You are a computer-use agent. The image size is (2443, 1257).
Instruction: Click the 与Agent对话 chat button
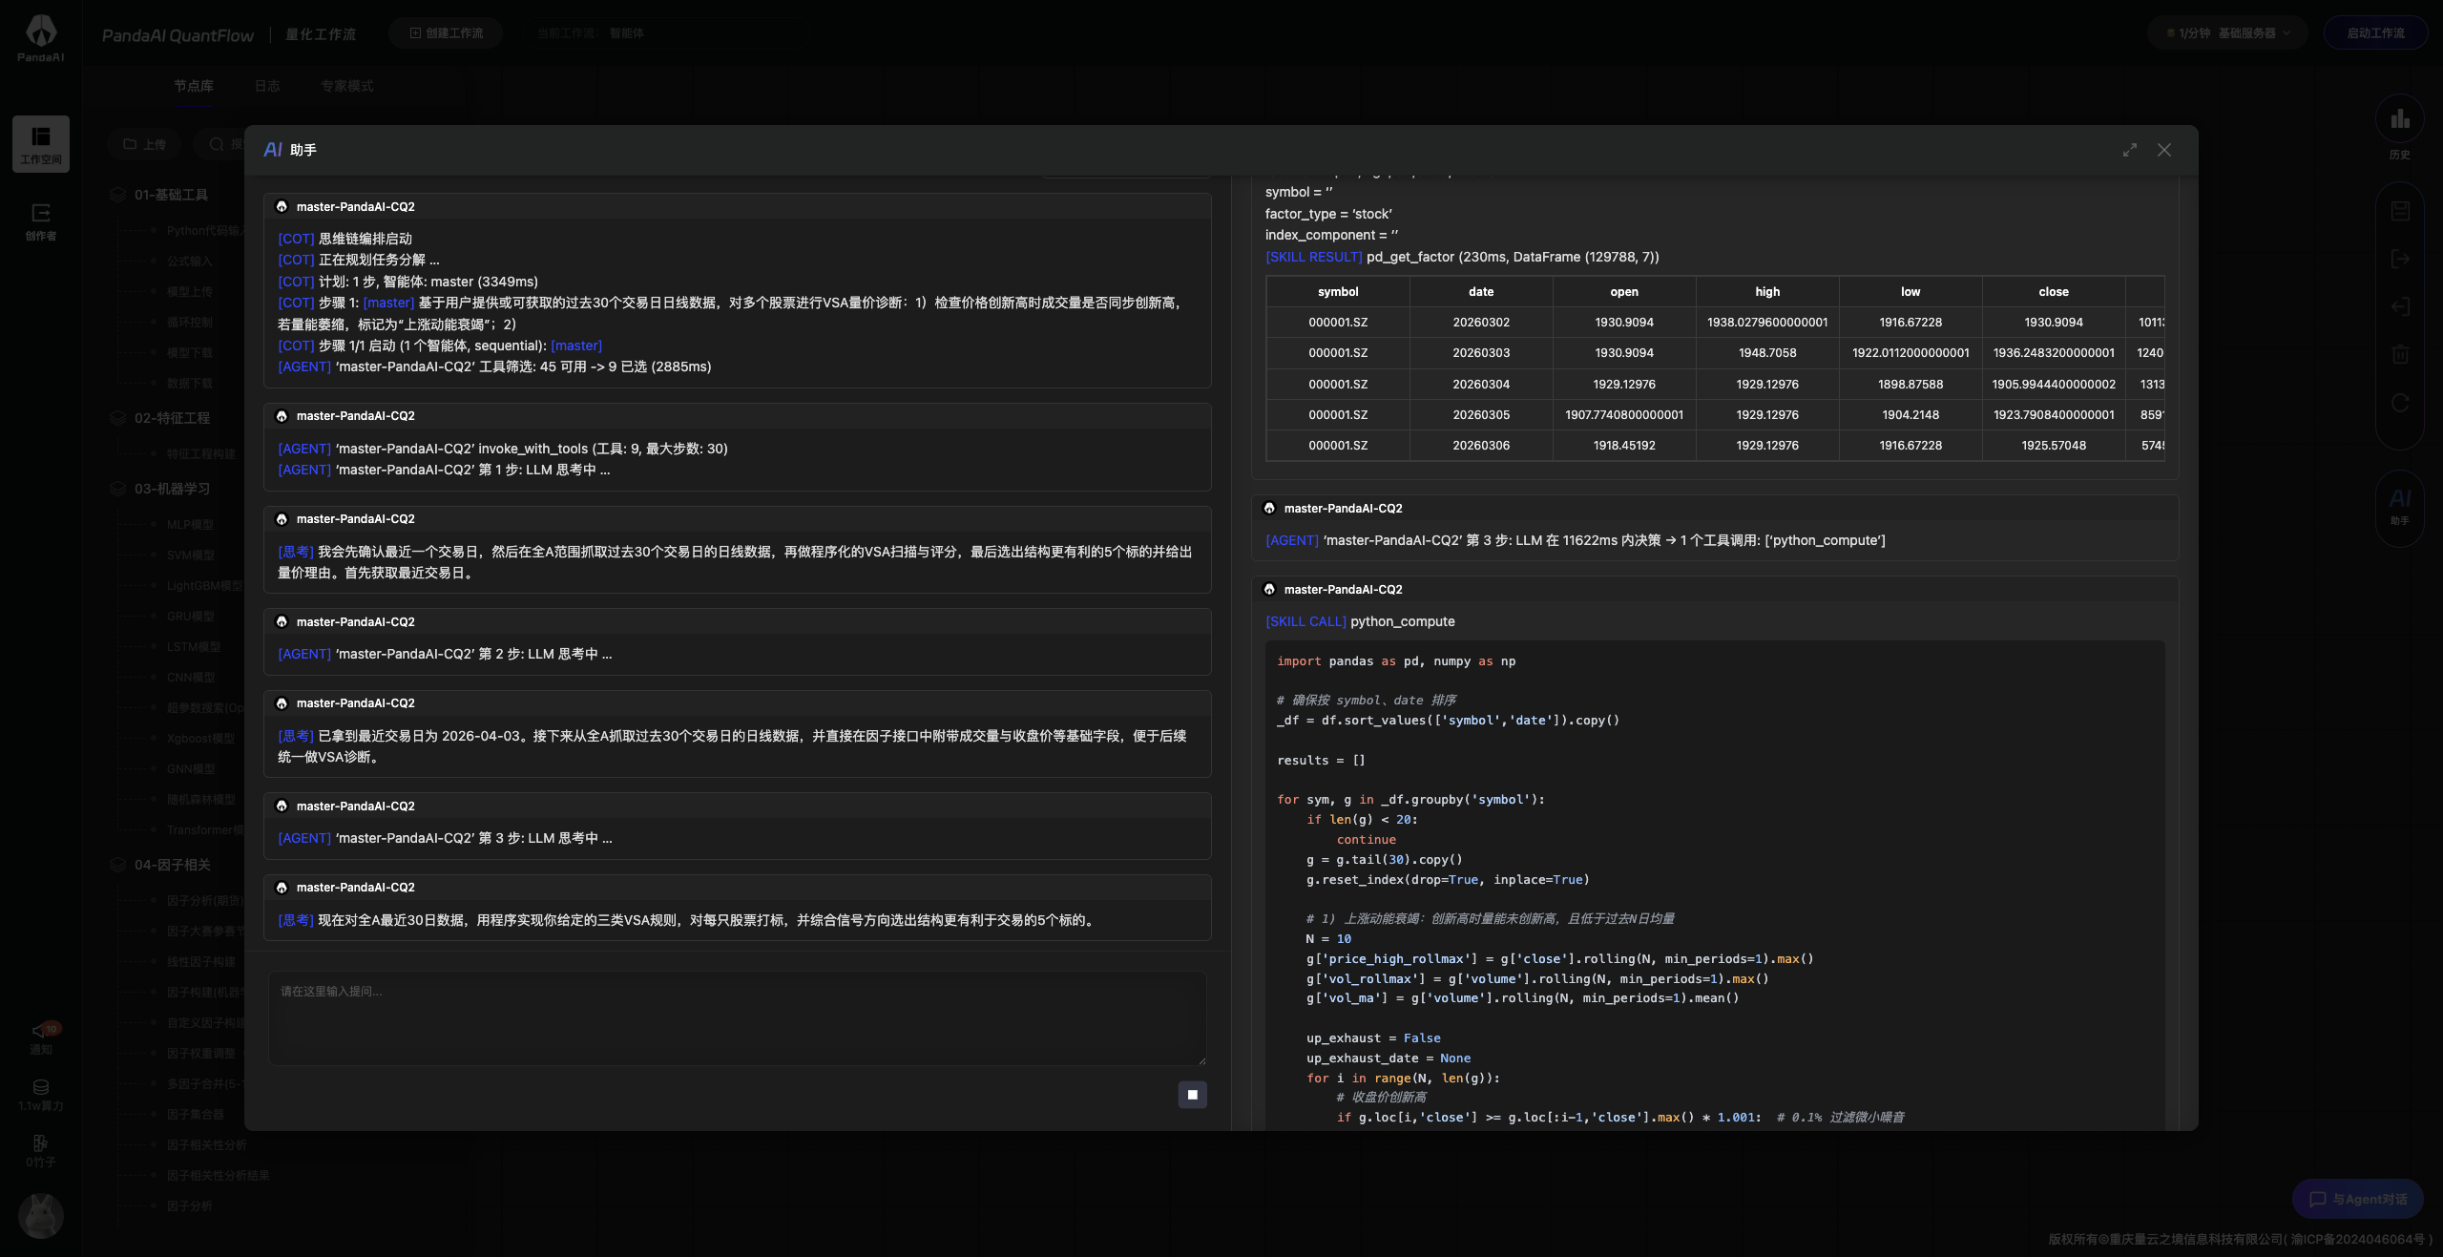[x=2357, y=1199]
